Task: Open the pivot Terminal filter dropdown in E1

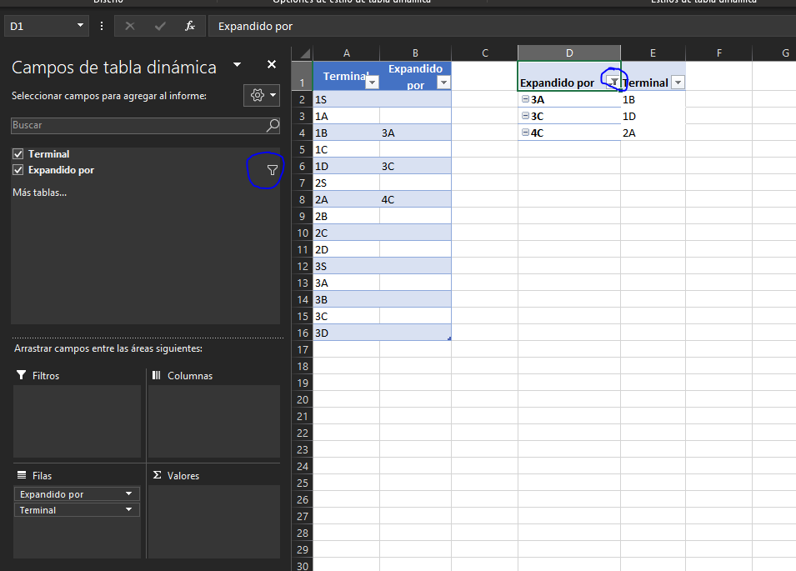Action: coord(678,83)
